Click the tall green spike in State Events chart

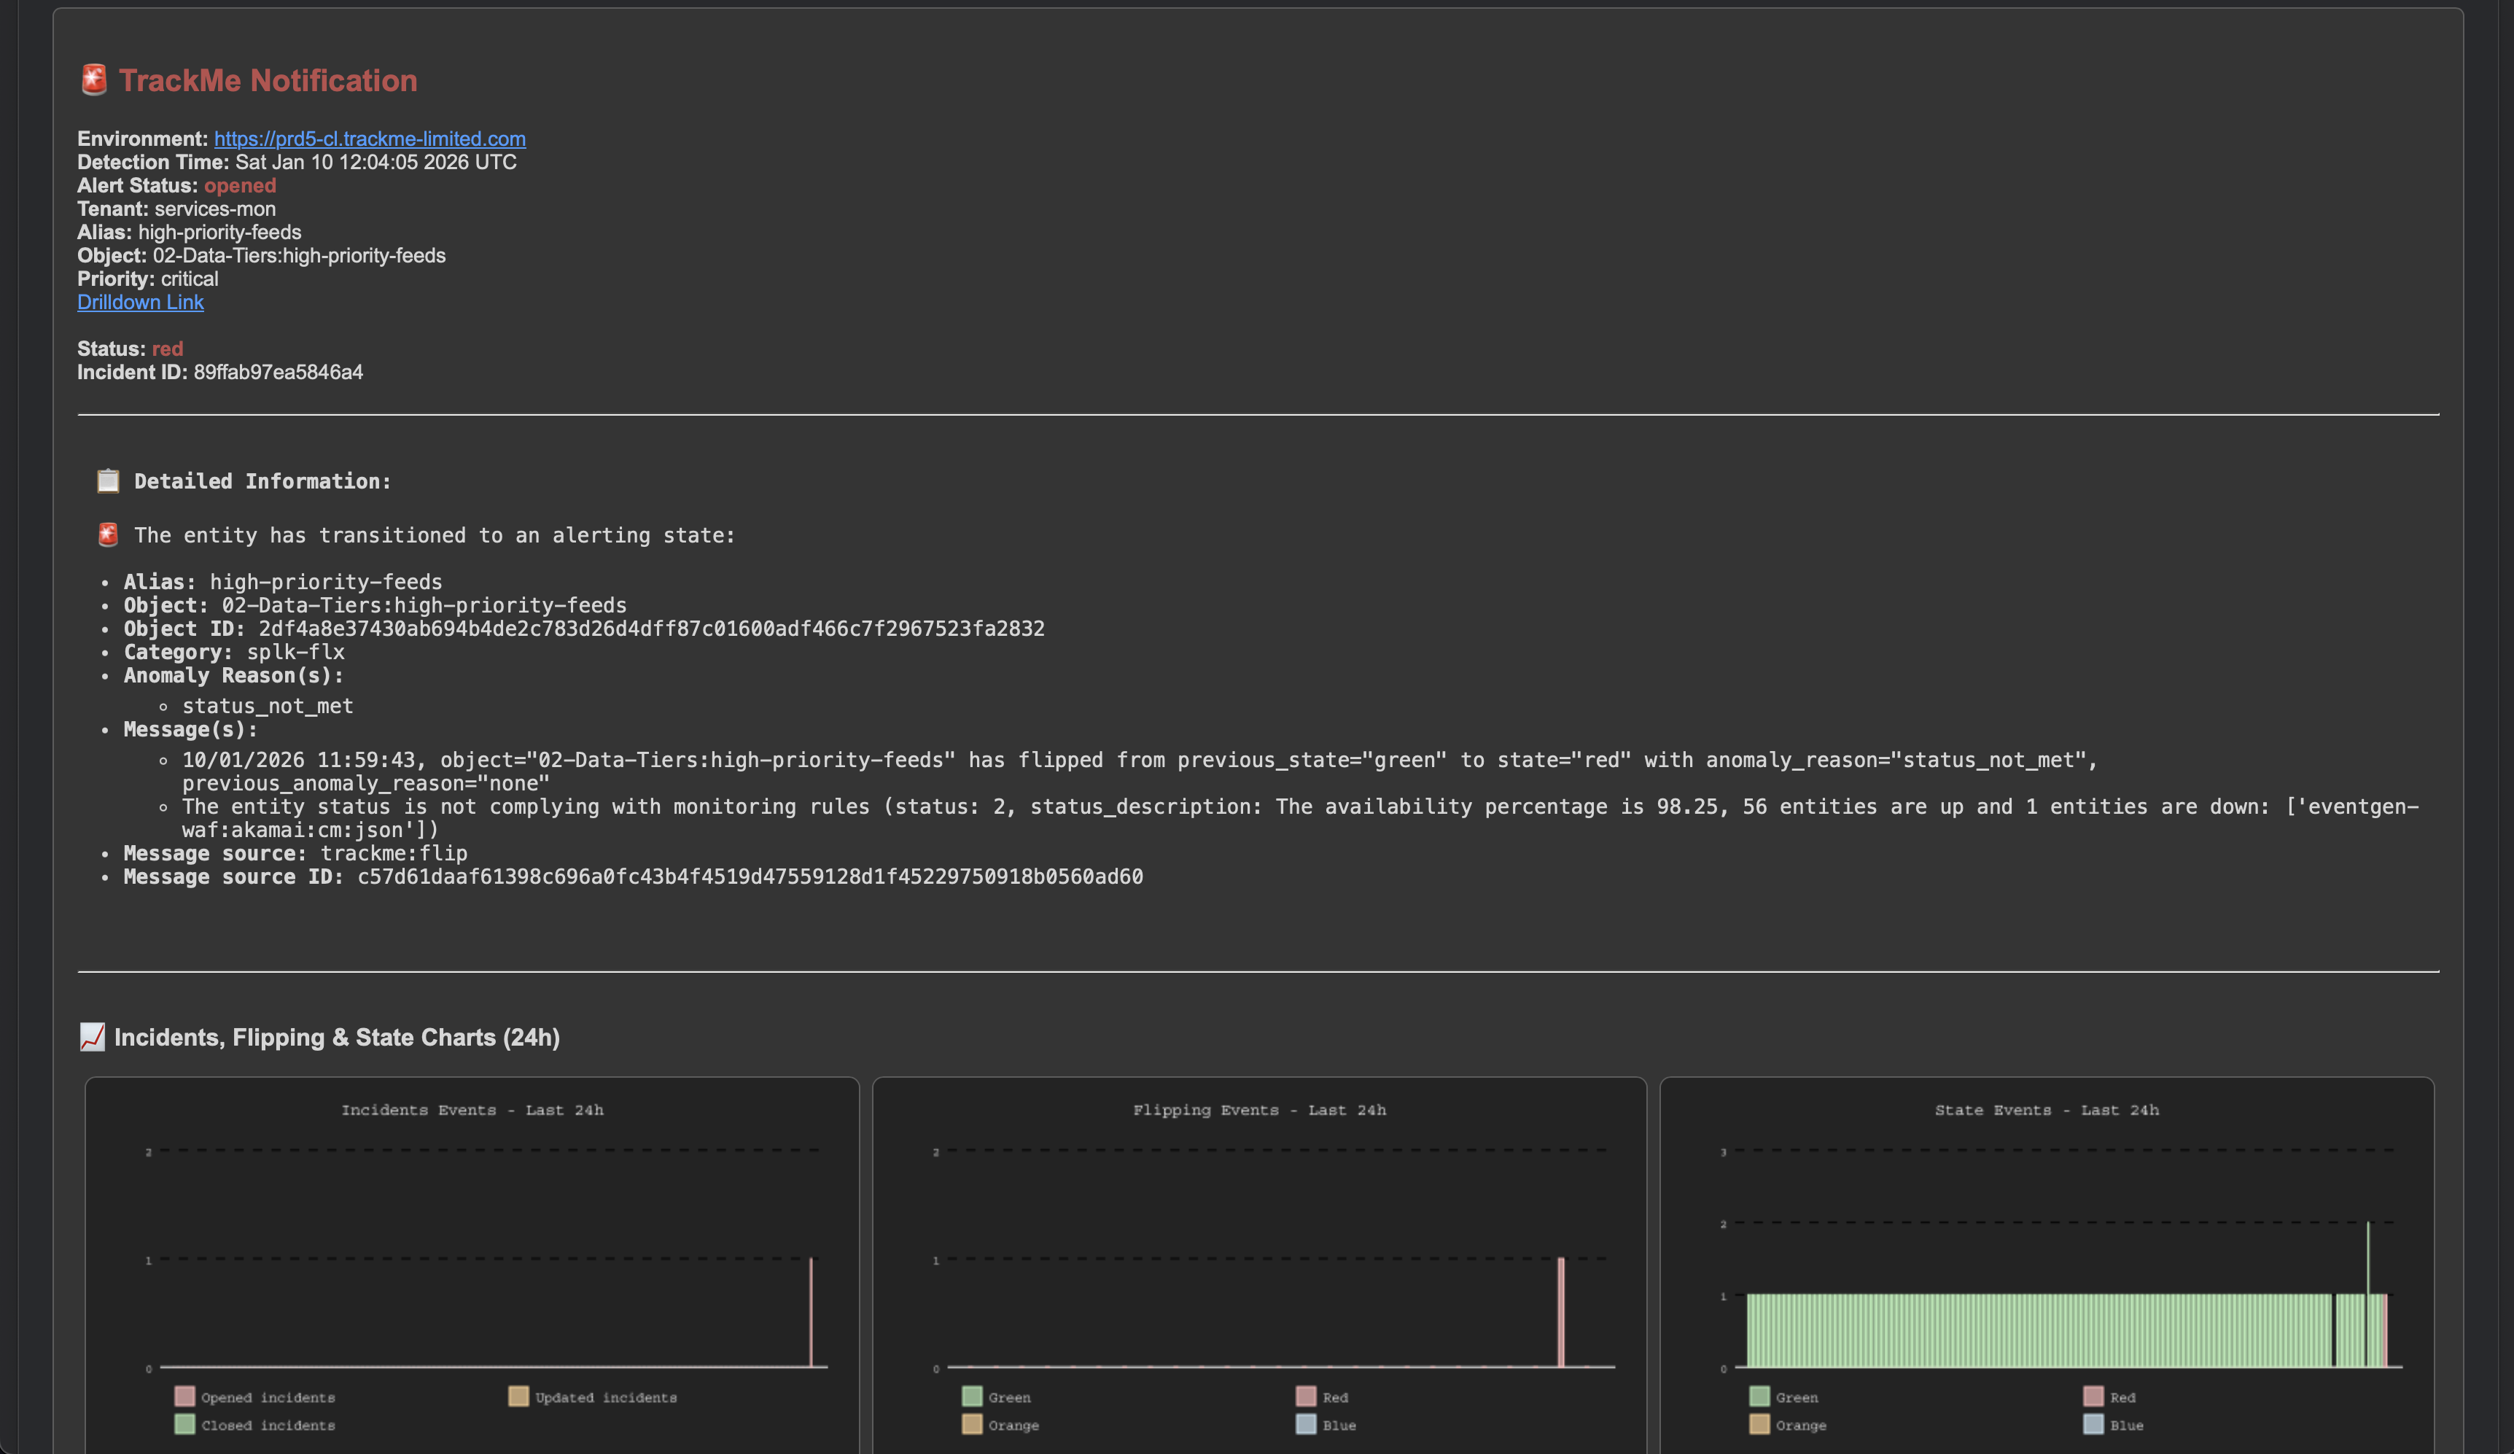pyautogui.click(x=2367, y=1257)
